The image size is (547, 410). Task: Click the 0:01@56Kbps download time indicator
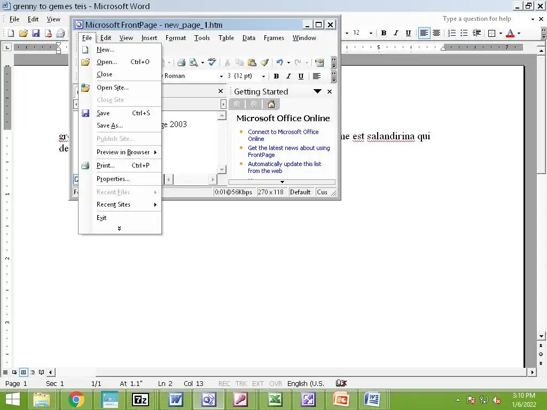pyautogui.click(x=233, y=192)
